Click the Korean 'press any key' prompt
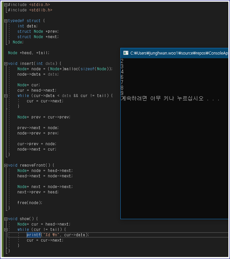230x259 pixels. pyautogui.click(x=170, y=98)
